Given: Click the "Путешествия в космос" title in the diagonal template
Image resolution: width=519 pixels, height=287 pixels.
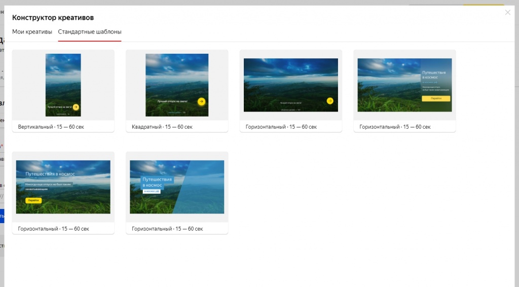Looking at the screenshot, I should click(157, 182).
